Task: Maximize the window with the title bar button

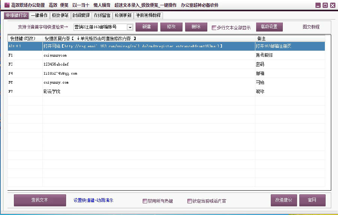Action: click(x=325, y=5)
